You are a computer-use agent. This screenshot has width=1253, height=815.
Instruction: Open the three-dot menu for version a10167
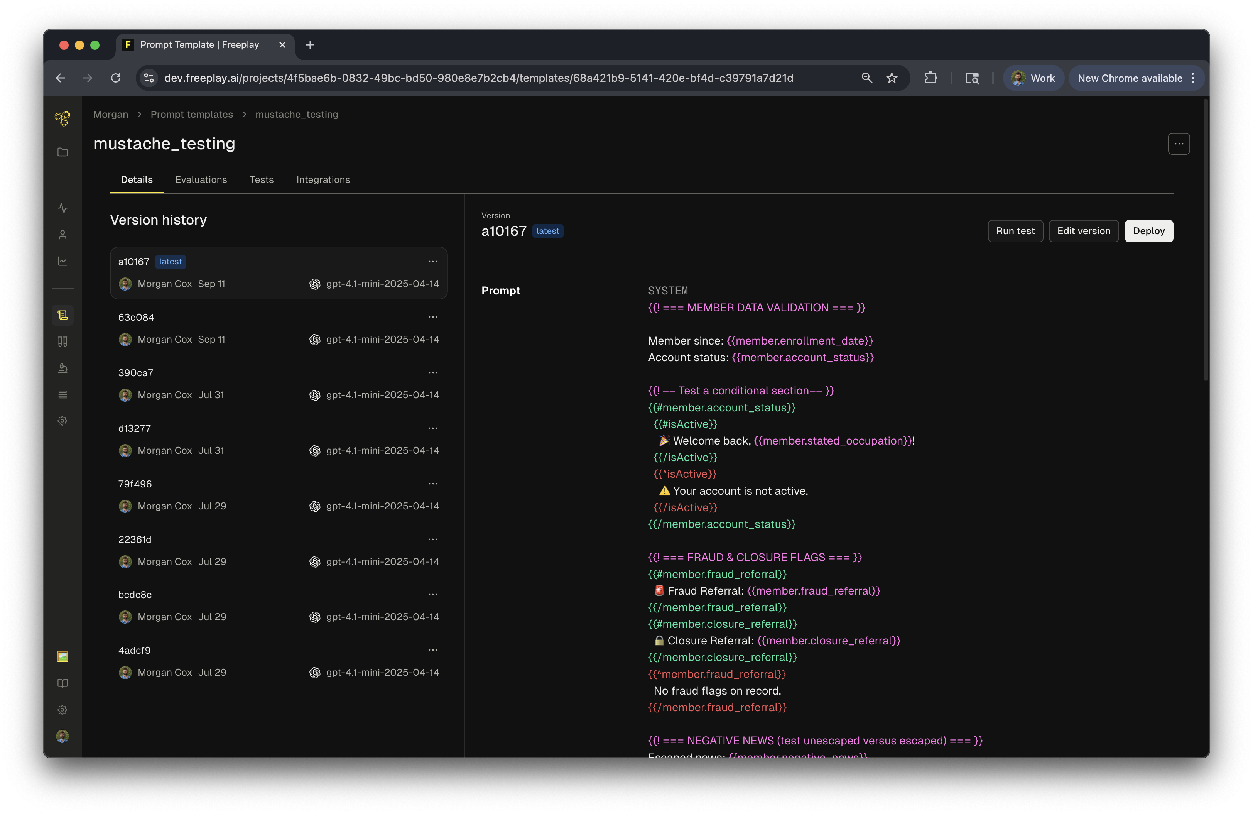(433, 262)
